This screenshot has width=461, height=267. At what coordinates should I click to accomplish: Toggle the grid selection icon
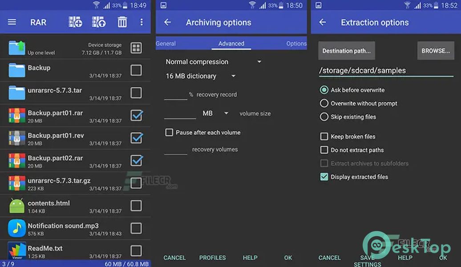(136, 48)
